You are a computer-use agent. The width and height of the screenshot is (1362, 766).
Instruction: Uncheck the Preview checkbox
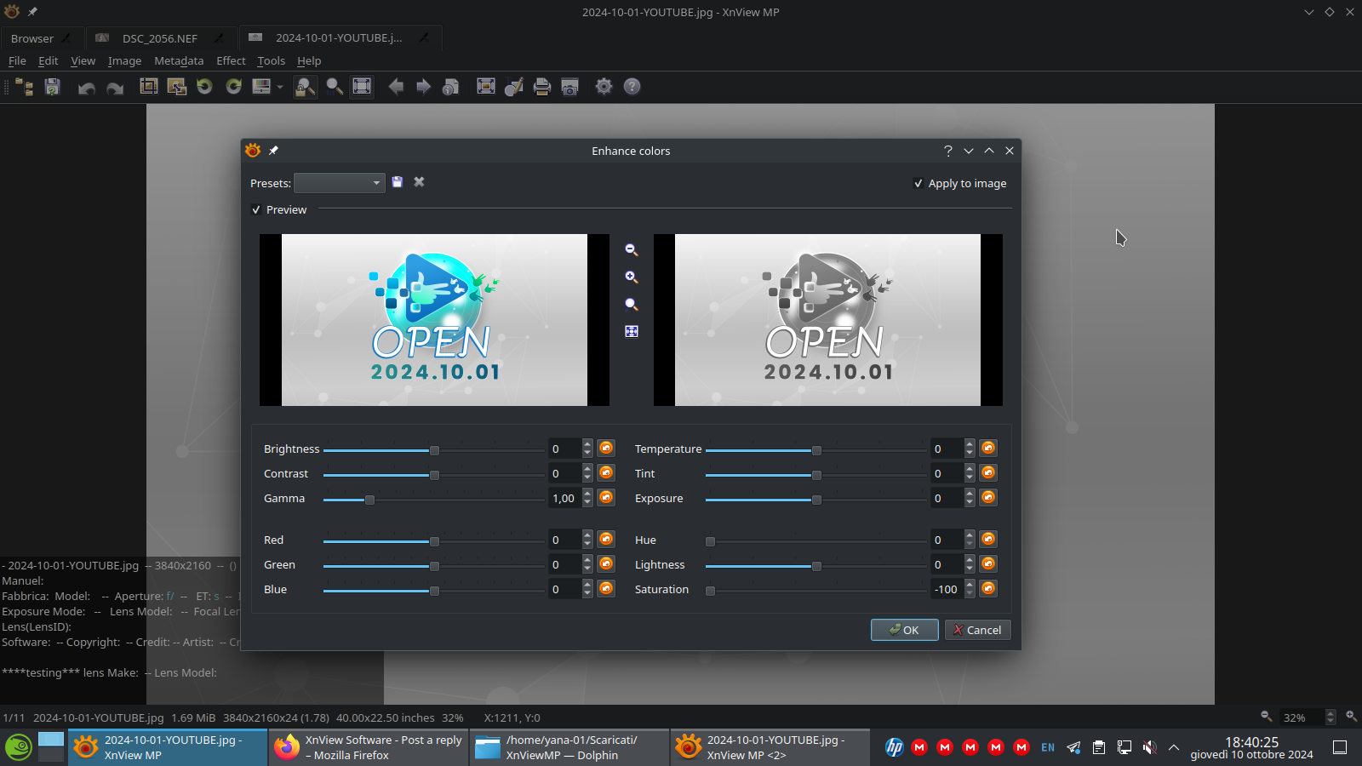[256, 210]
